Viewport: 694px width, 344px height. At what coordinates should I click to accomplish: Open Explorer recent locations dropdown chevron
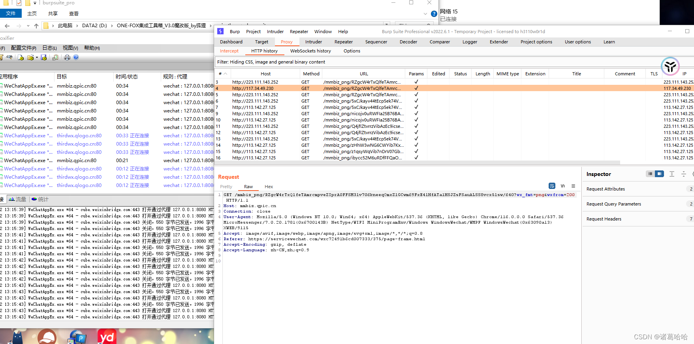click(28, 26)
